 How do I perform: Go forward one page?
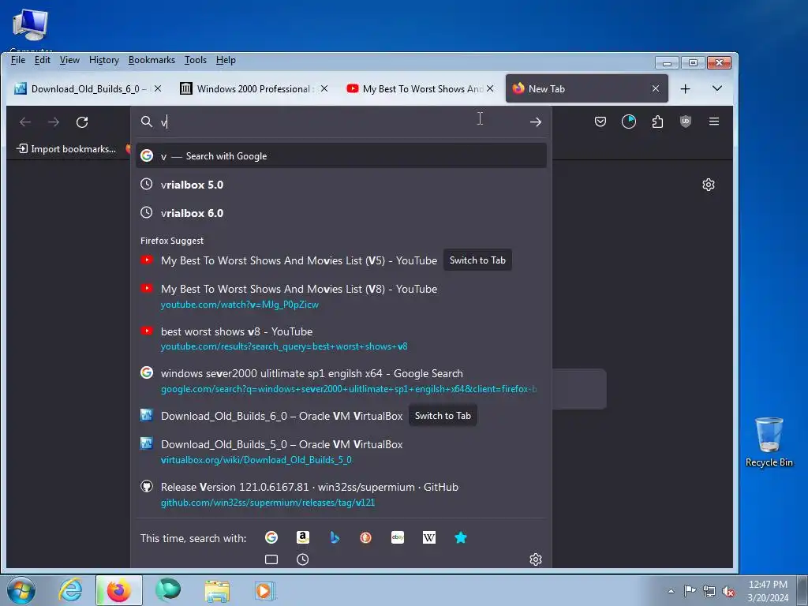tap(54, 122)
